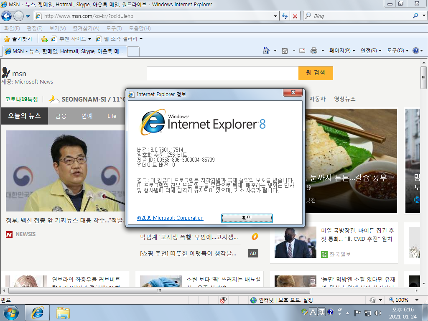Click the 웹 검색 button

click(x=316, y=73)
